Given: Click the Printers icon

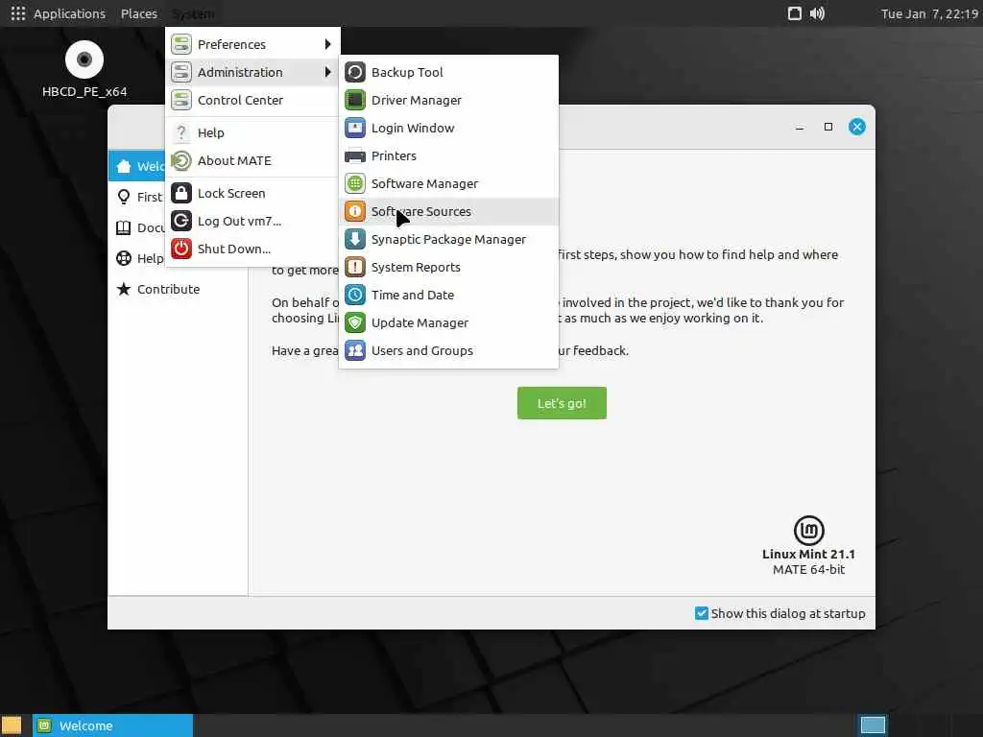Looking at the screenshot, I should (x=355, y=155).
